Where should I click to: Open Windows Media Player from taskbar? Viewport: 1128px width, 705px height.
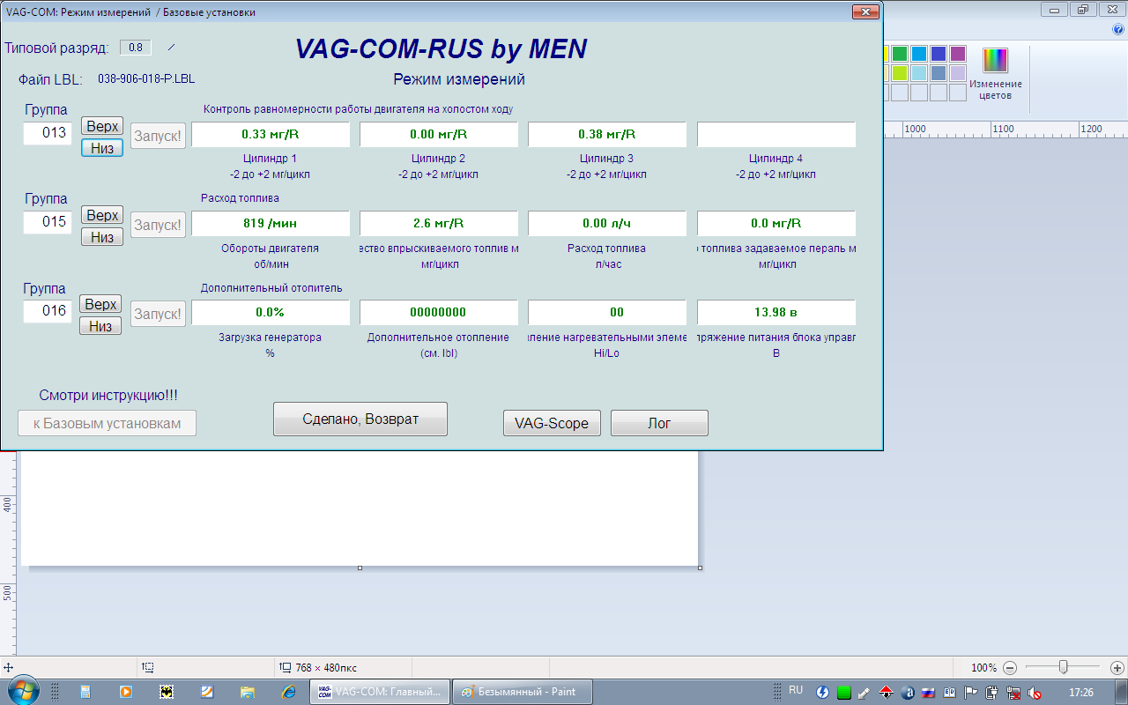tap(126, 692)
